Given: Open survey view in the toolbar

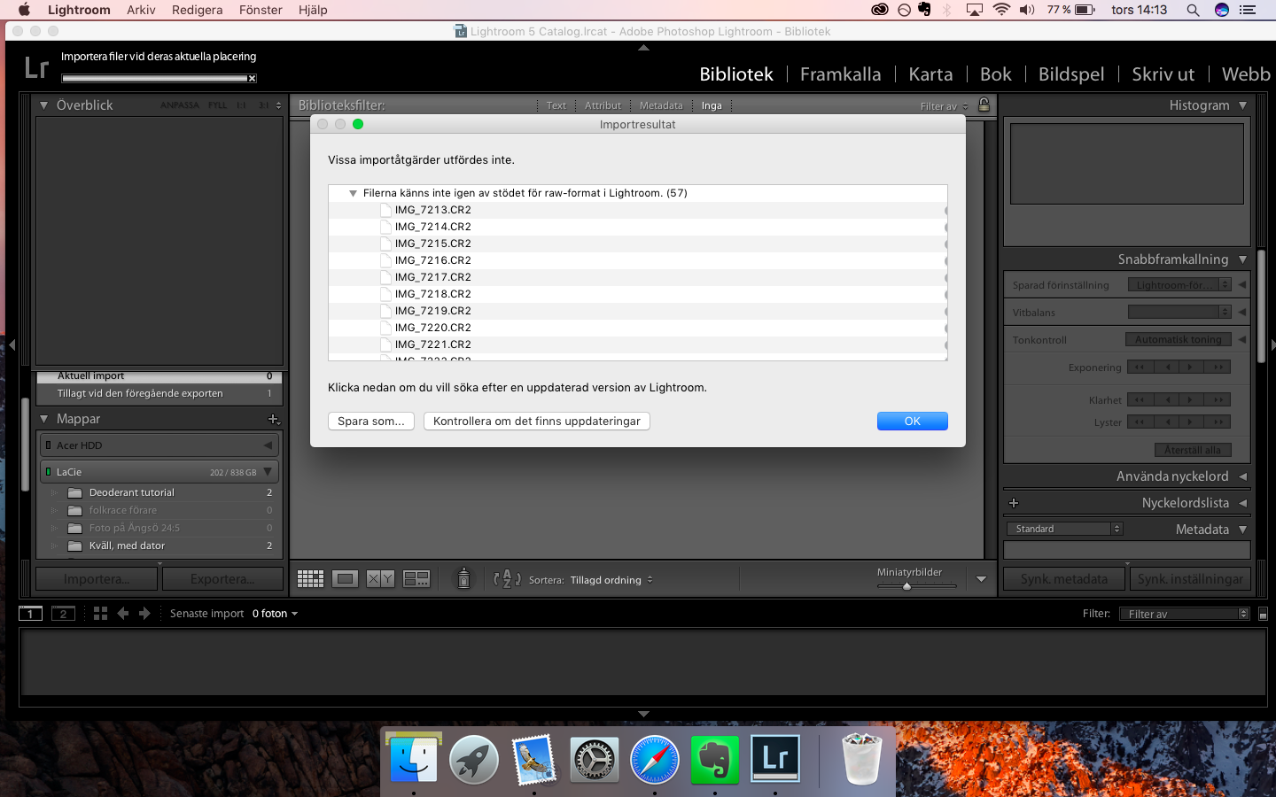Looking at the screenshot, I should (416, 579).
